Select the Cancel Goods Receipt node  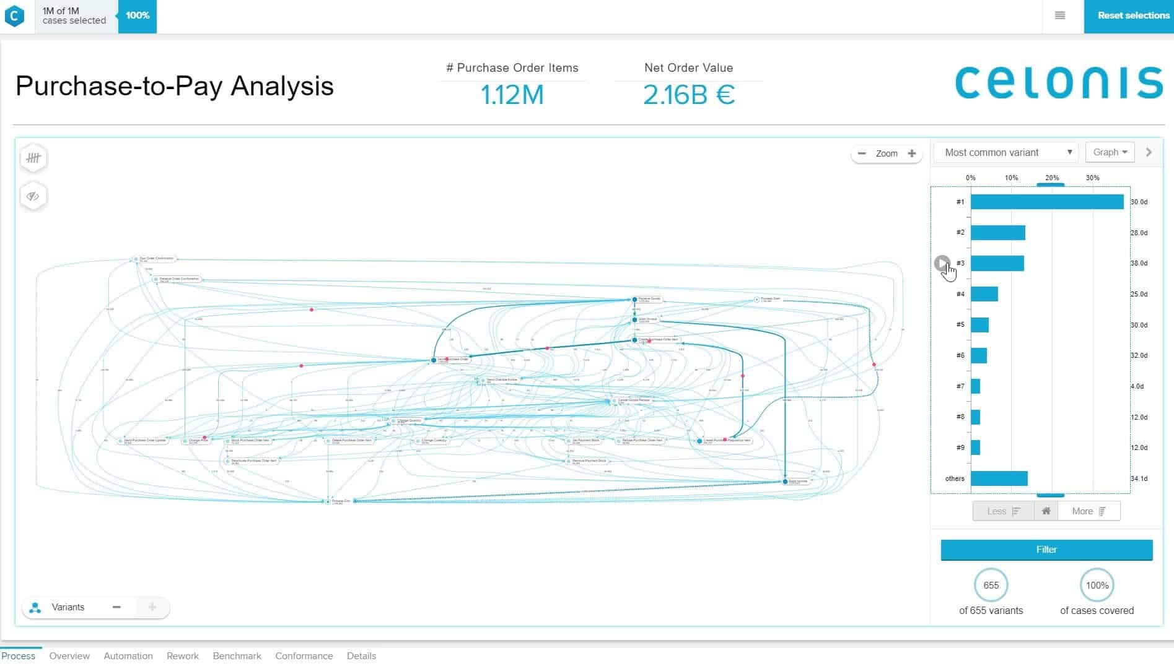click(x=632, y=400)
